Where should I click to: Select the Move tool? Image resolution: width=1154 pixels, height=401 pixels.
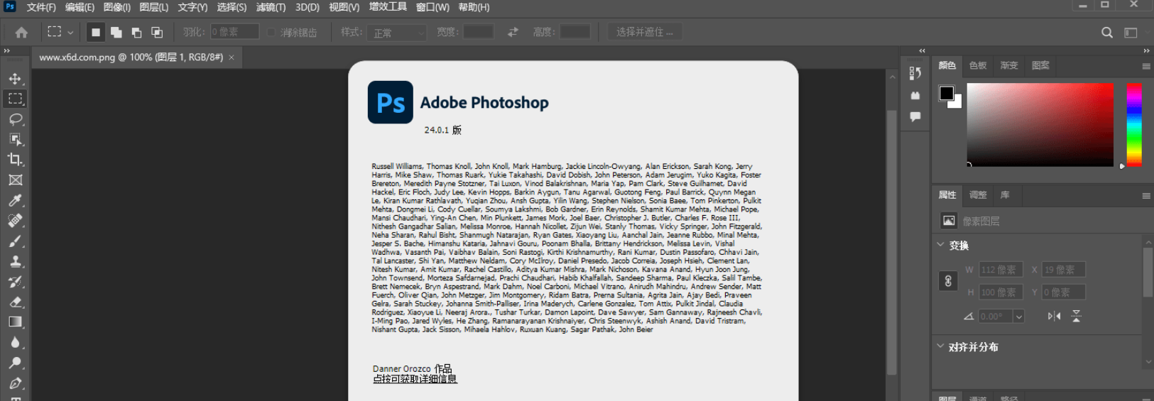click(x=15, y=78)
